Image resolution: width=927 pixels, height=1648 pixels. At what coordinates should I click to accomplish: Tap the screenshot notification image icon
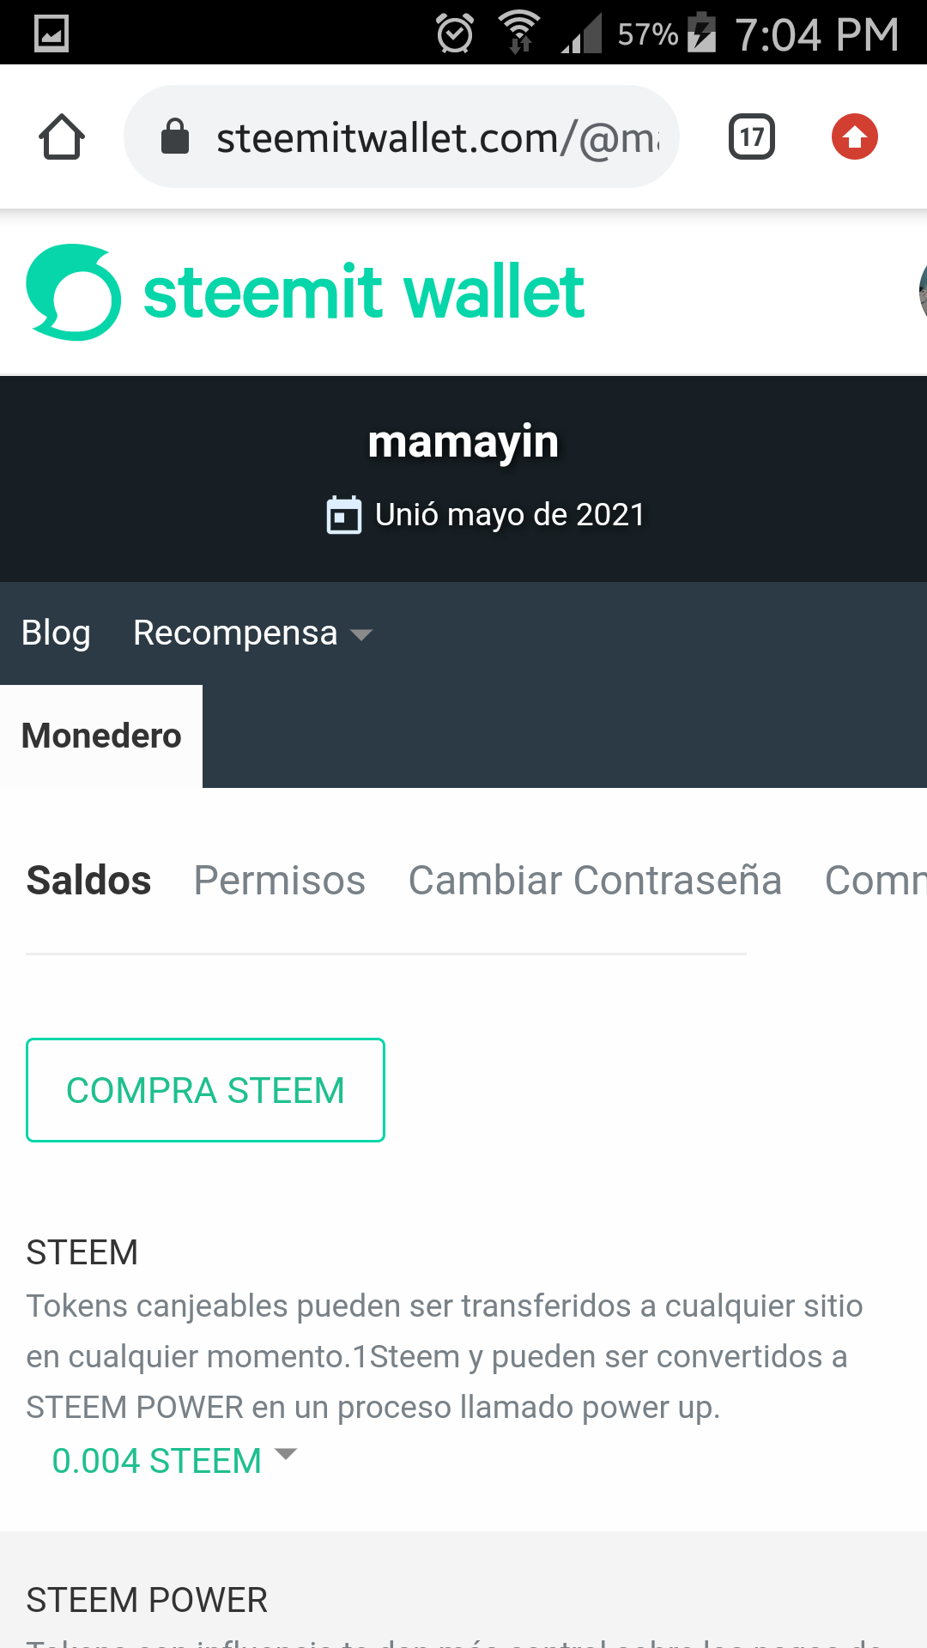[51, 33]
